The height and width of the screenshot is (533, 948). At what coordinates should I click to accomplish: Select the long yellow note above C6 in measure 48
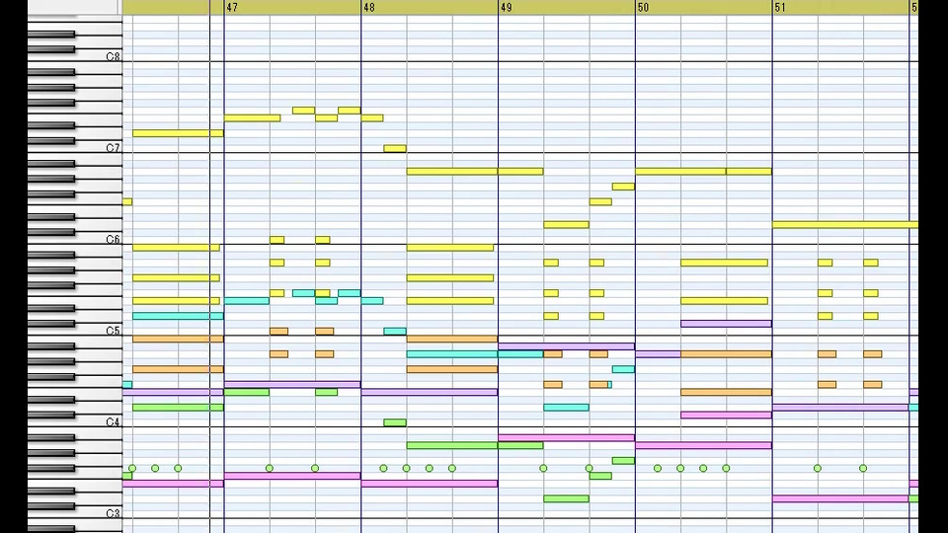point(452,172)
